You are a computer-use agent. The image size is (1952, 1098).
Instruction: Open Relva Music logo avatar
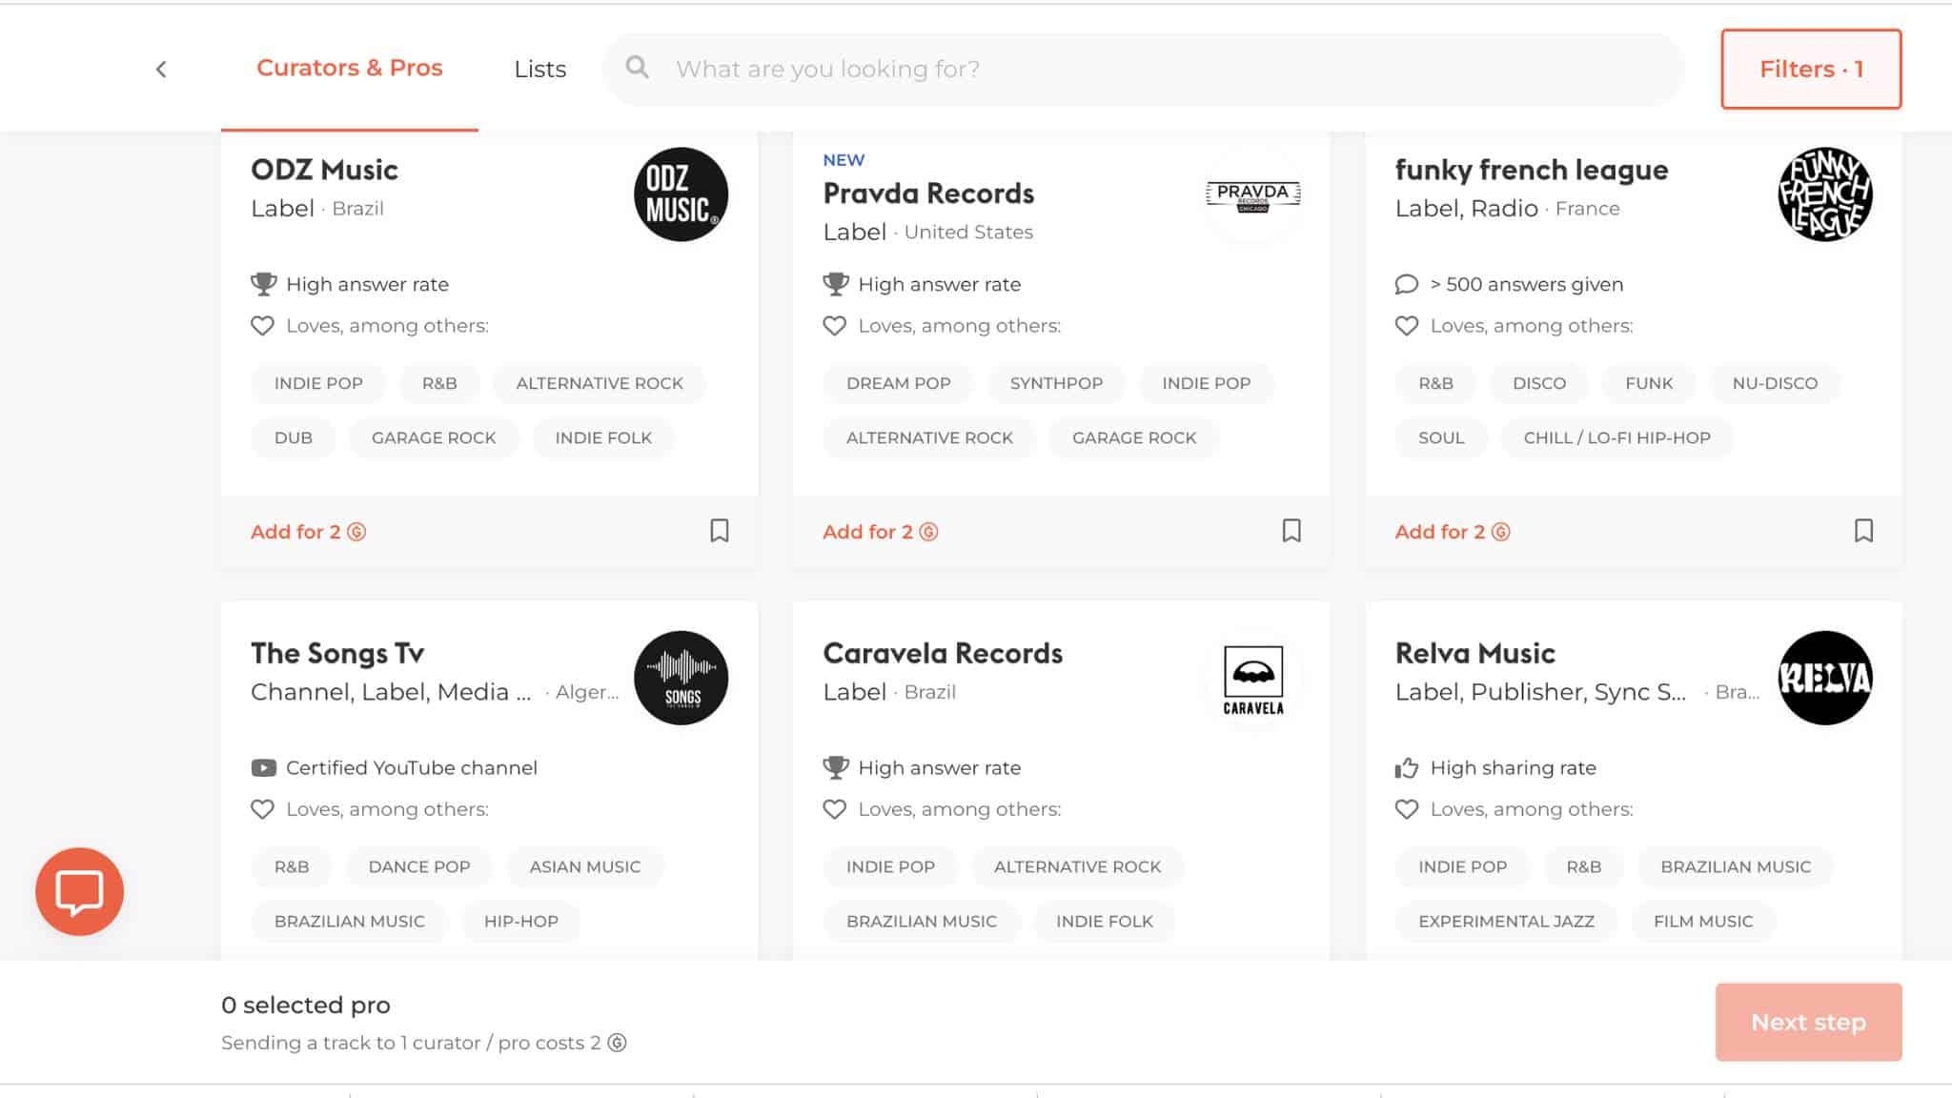pyautogui.click(x=1825, y=678)
